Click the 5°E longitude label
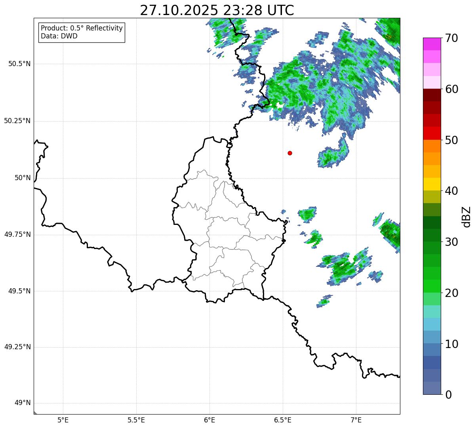This screenshot has width=476, height=428. pos(63,420)
